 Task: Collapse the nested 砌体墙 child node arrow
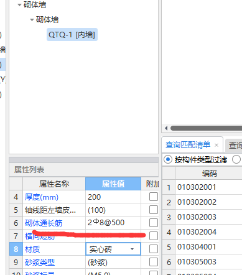[32, 20]
